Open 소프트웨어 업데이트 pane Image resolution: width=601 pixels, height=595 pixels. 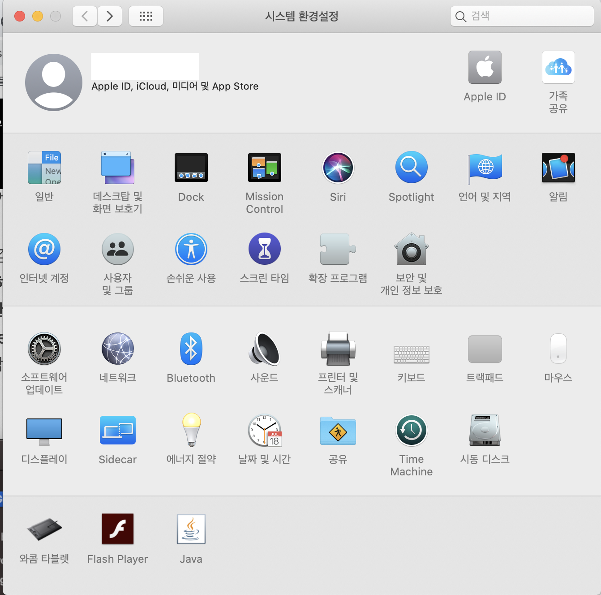pyautogui.click(x=44, y=349)
